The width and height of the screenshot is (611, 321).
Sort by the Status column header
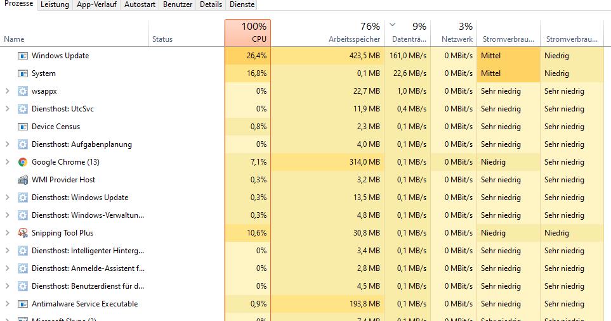(x=187, y=33)
